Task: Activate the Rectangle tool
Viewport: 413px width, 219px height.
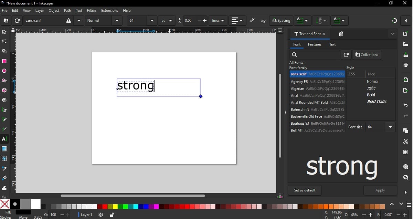Action: pyautogui.click(x=4, y=61)
